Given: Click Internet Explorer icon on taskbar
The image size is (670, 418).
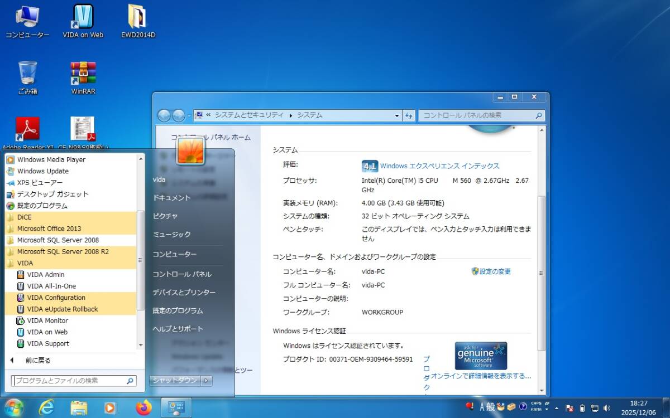Looking at the screenshot, I should click(47, 408).
